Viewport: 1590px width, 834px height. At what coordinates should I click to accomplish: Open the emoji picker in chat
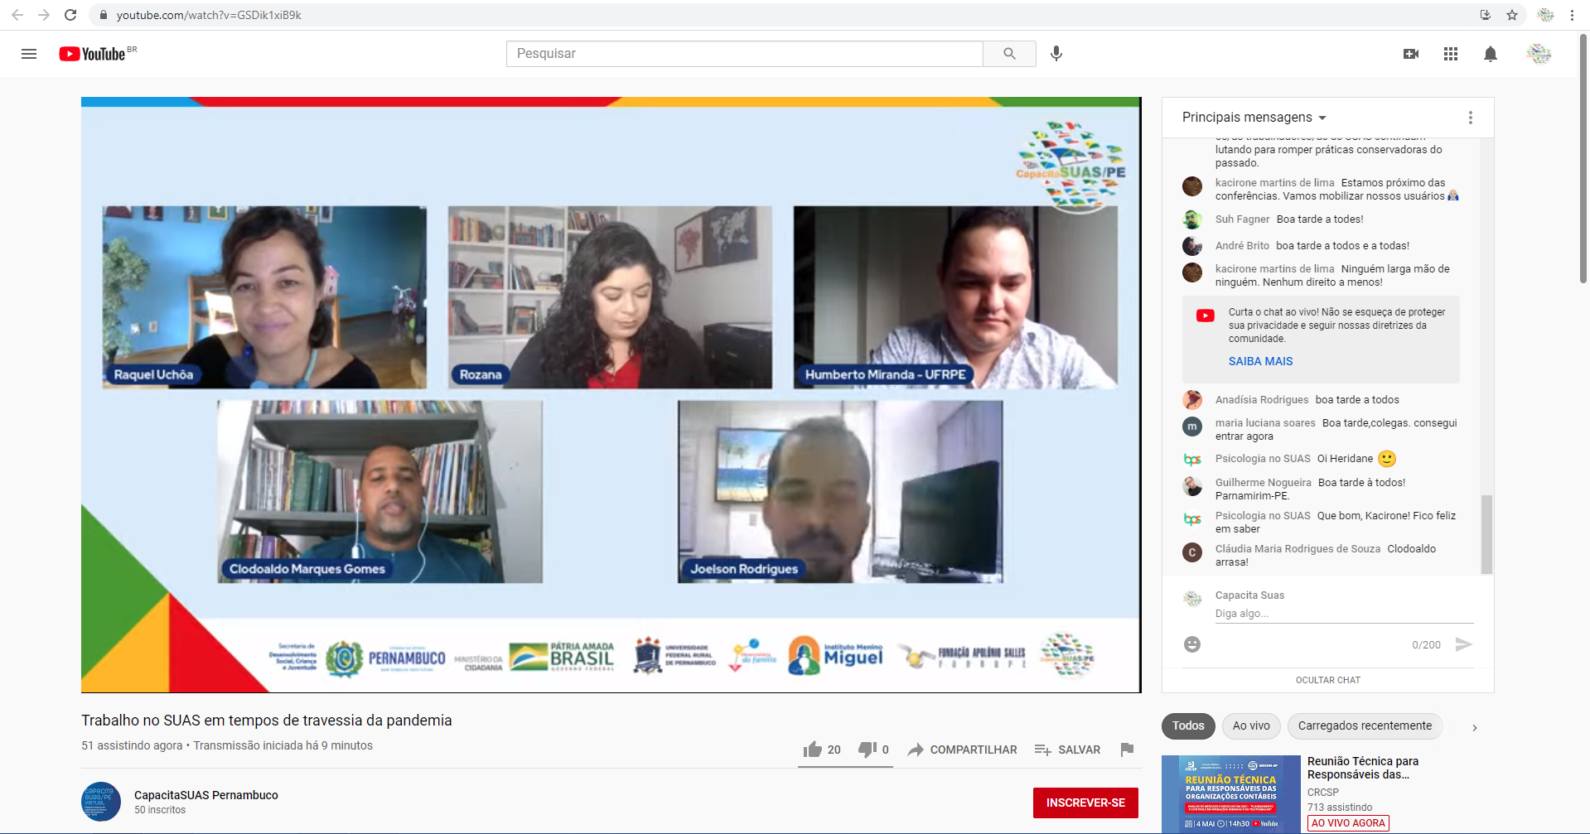tap(1192, 644)
